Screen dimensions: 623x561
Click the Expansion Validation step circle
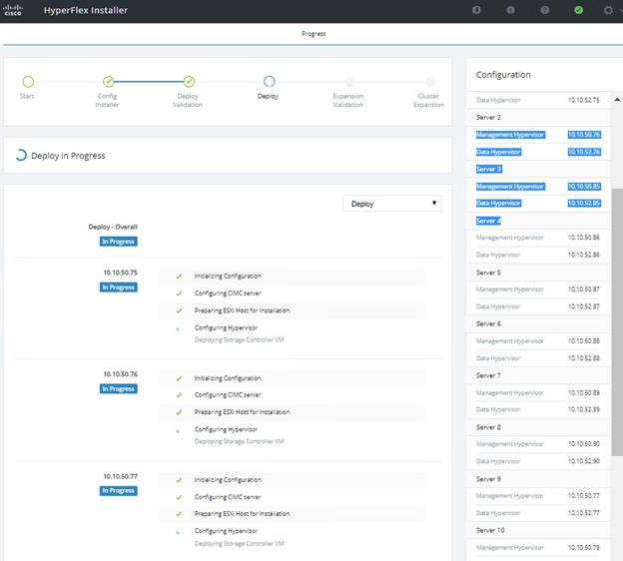pyautogui.click(x=349, y=82)
